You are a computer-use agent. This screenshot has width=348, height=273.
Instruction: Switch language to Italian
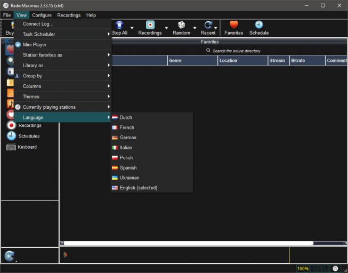click(x=152, y=148)
